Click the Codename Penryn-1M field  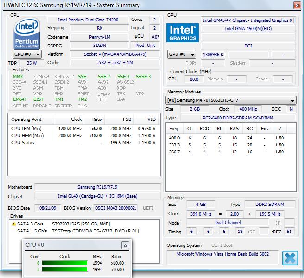tap(100, 37)
